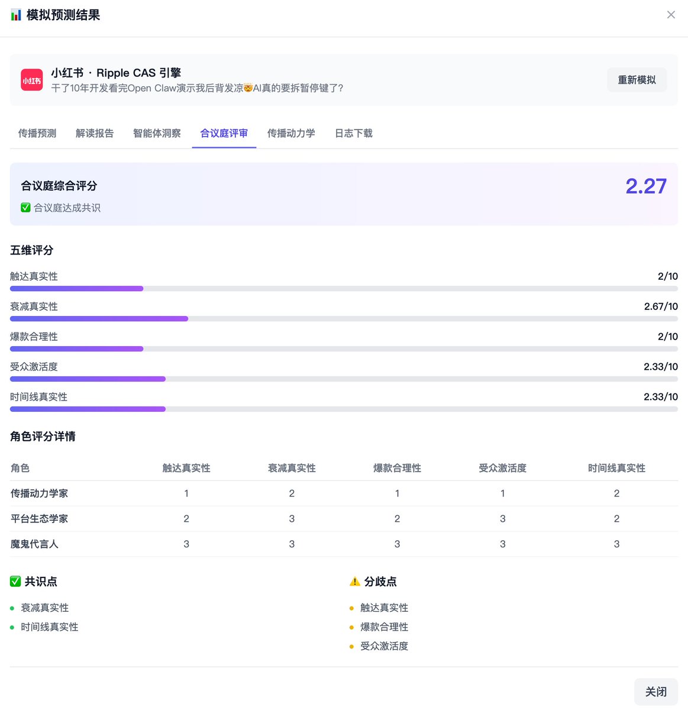Click the 爆款合理性 column header
This screenshot has width=688, height=710.
[x=397, y=468]
